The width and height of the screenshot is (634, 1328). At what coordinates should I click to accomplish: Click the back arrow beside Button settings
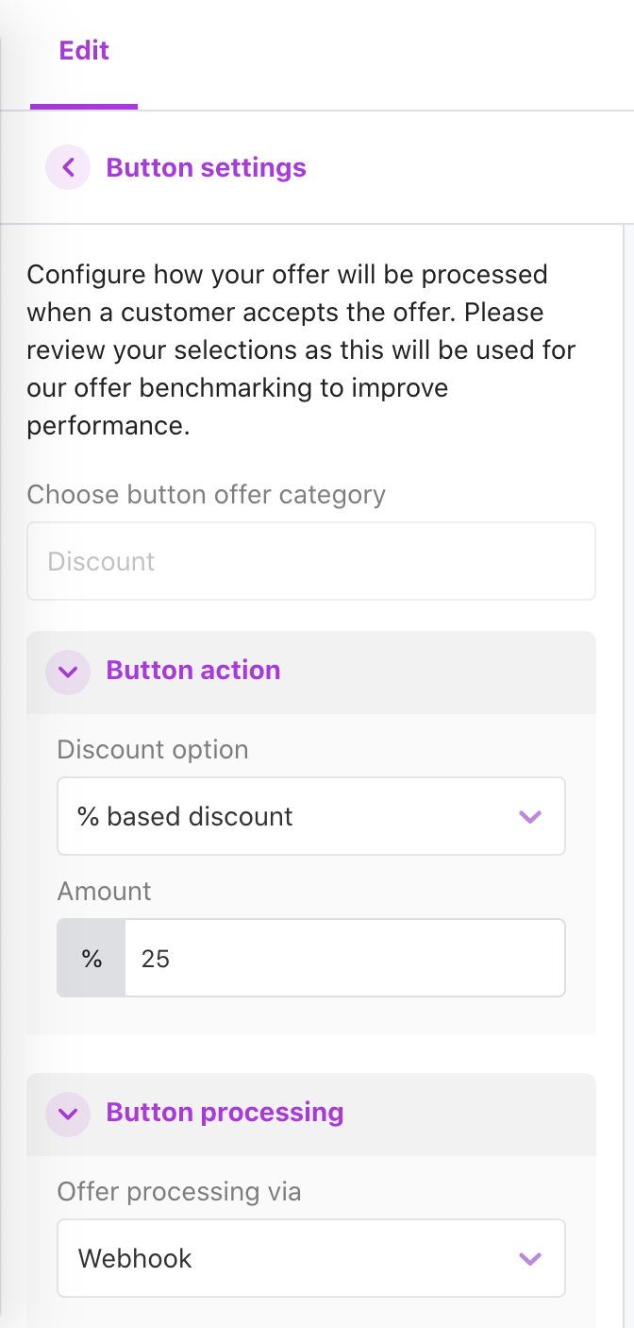click(68, 168)
